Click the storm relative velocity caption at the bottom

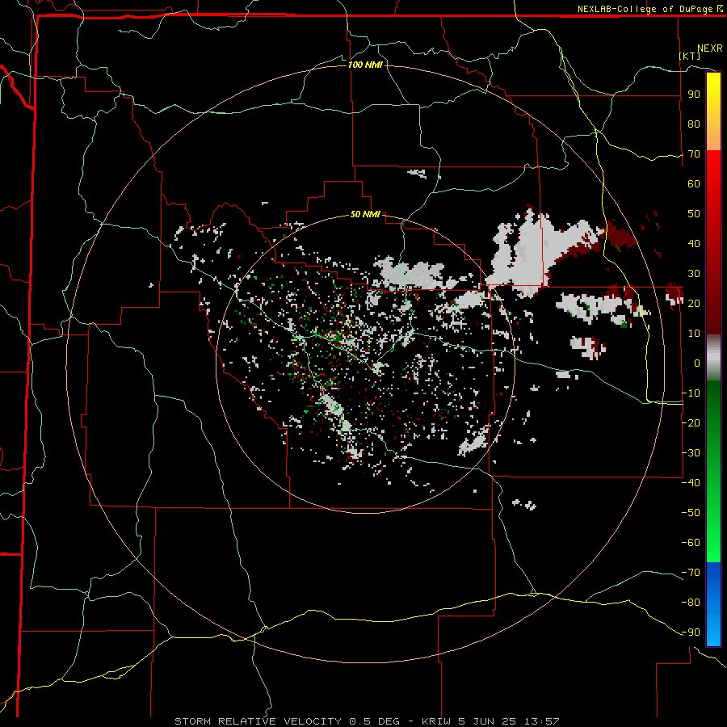[x=367, y=721]
